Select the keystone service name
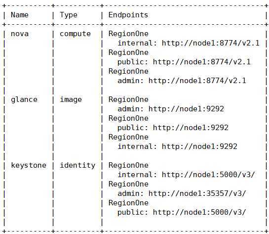269x234 pixels. point(29,166)
